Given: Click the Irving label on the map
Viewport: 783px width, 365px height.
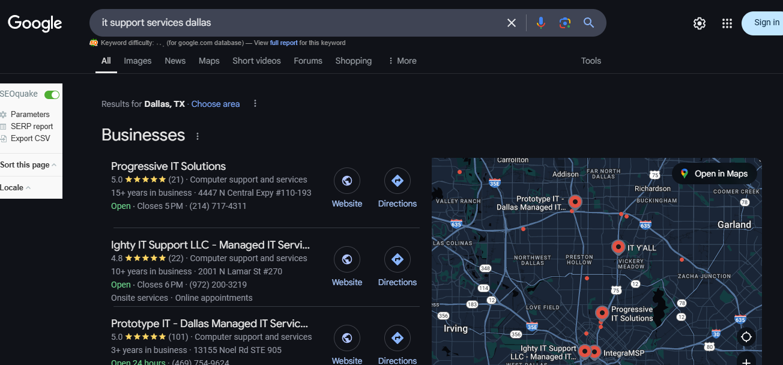Looking at the screenshot, I should tap(456, 328).
